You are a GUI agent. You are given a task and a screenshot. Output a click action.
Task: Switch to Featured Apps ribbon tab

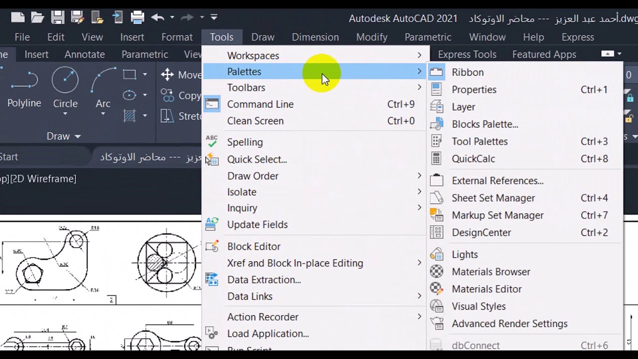(544, 54)
